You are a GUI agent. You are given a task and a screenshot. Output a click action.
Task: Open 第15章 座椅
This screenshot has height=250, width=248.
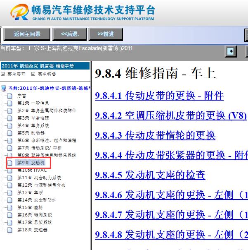(30, 207)
